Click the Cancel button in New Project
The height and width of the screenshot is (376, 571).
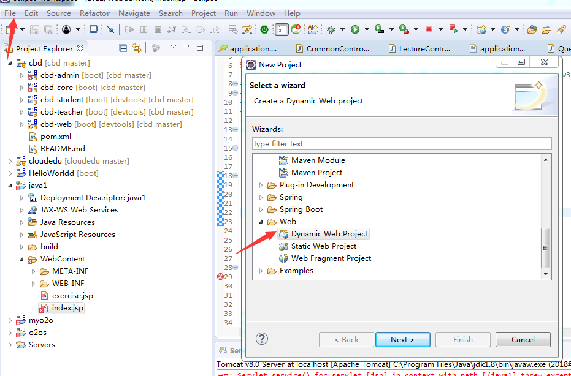(523, 340)
